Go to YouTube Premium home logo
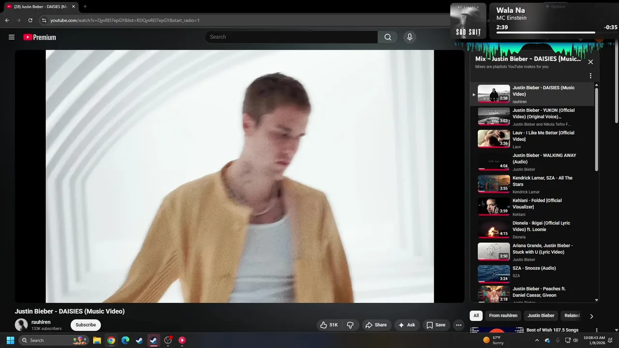The image size is (619, 348). [x=40, y=37]
